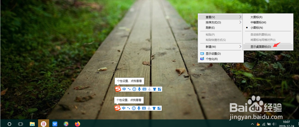This screenshot has width=299, height=127.
Task: Open volume speaker tray icon
Action: coord(274,124)
